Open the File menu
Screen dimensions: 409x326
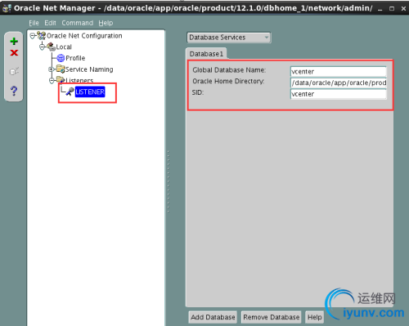point(34,23)
